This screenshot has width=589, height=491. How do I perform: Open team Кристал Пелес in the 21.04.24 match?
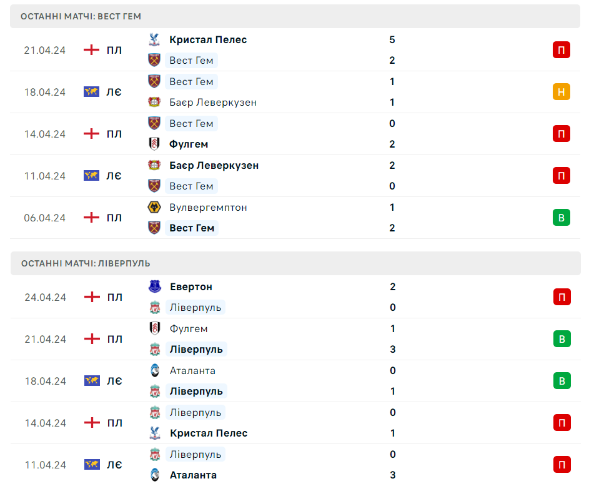pos(208,39)
